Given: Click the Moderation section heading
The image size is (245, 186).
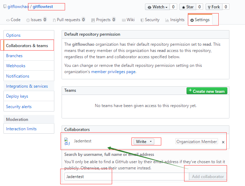Looking at the screenshot, I should point(17,119).
